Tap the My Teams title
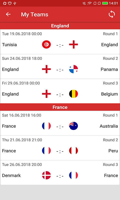The height and width of the screenshot is (200, 120). click(34, 14)
